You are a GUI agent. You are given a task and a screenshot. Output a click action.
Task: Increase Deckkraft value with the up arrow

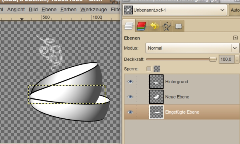237,57
